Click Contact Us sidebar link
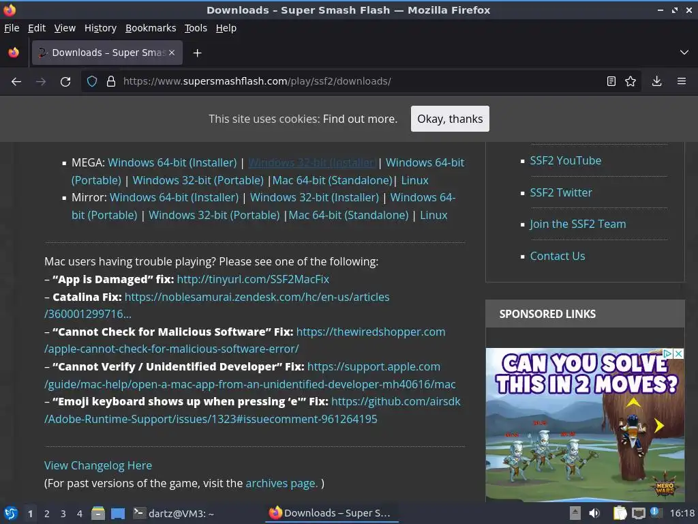 pos(558,256)
